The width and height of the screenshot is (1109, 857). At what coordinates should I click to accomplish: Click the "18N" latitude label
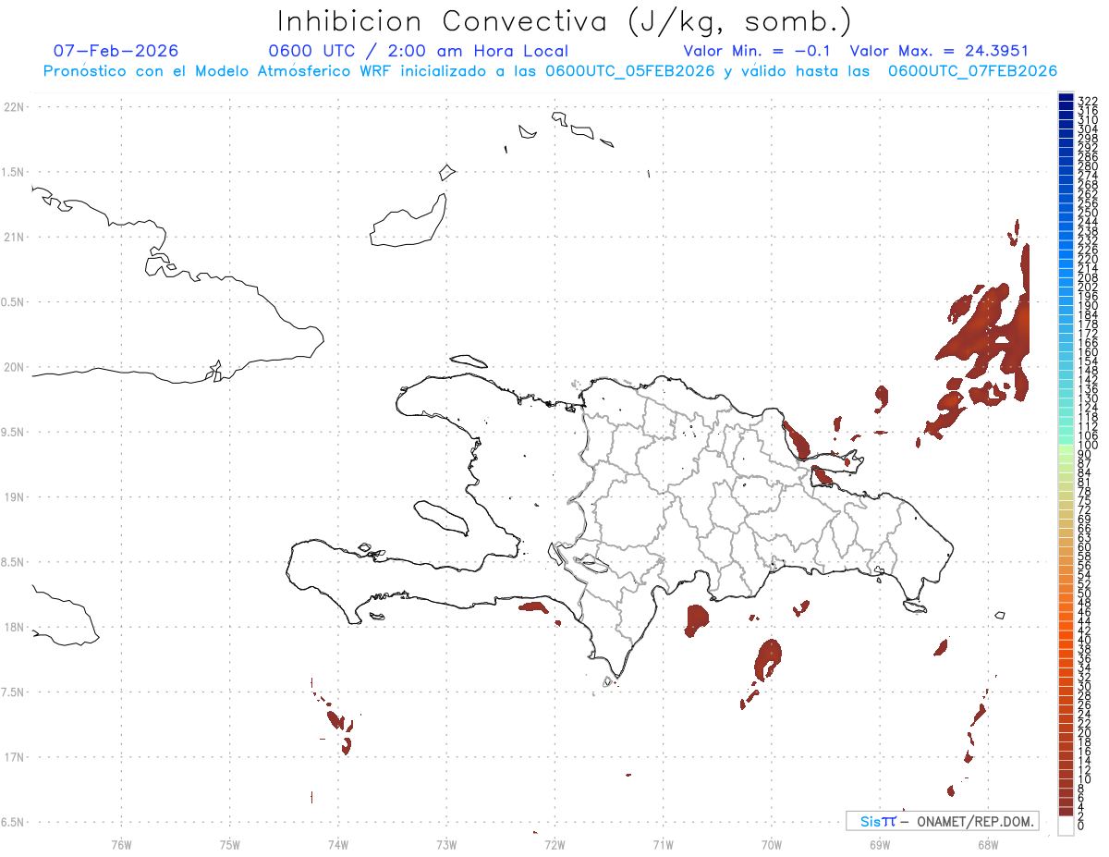pyautogui.click(x=13, y=627)
